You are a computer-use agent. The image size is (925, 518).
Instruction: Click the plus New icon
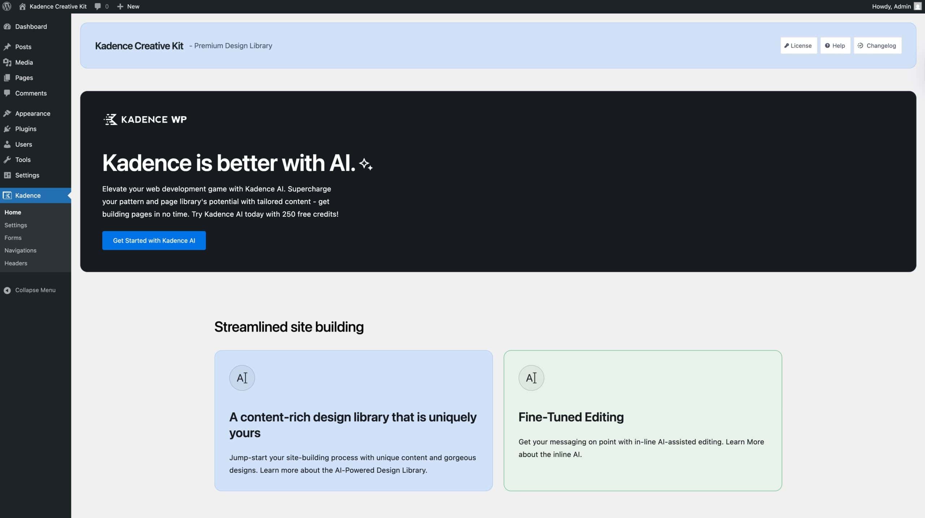point(120,7)
